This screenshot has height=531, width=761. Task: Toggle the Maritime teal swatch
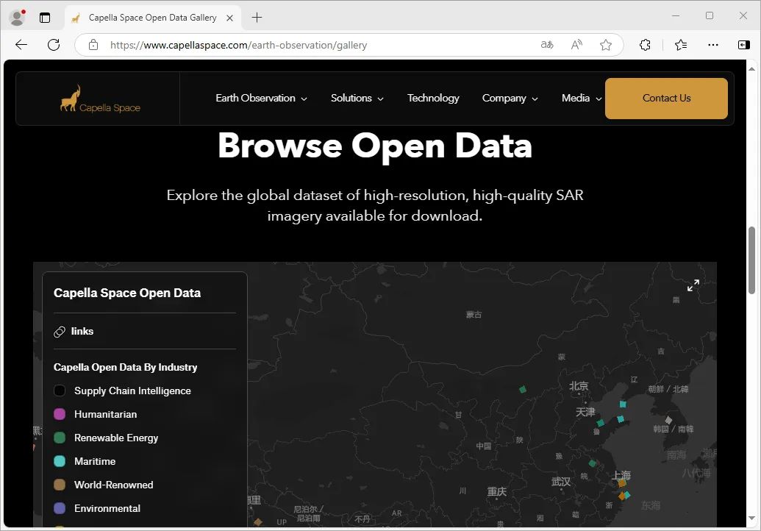60,461
